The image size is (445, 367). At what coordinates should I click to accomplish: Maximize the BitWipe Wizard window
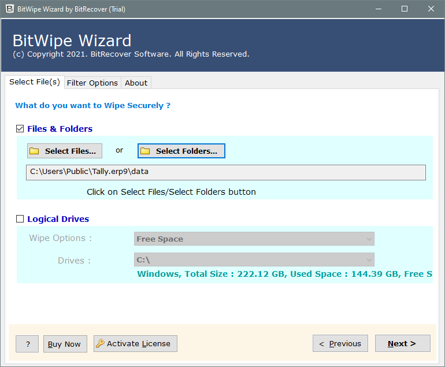coord(405,9)
